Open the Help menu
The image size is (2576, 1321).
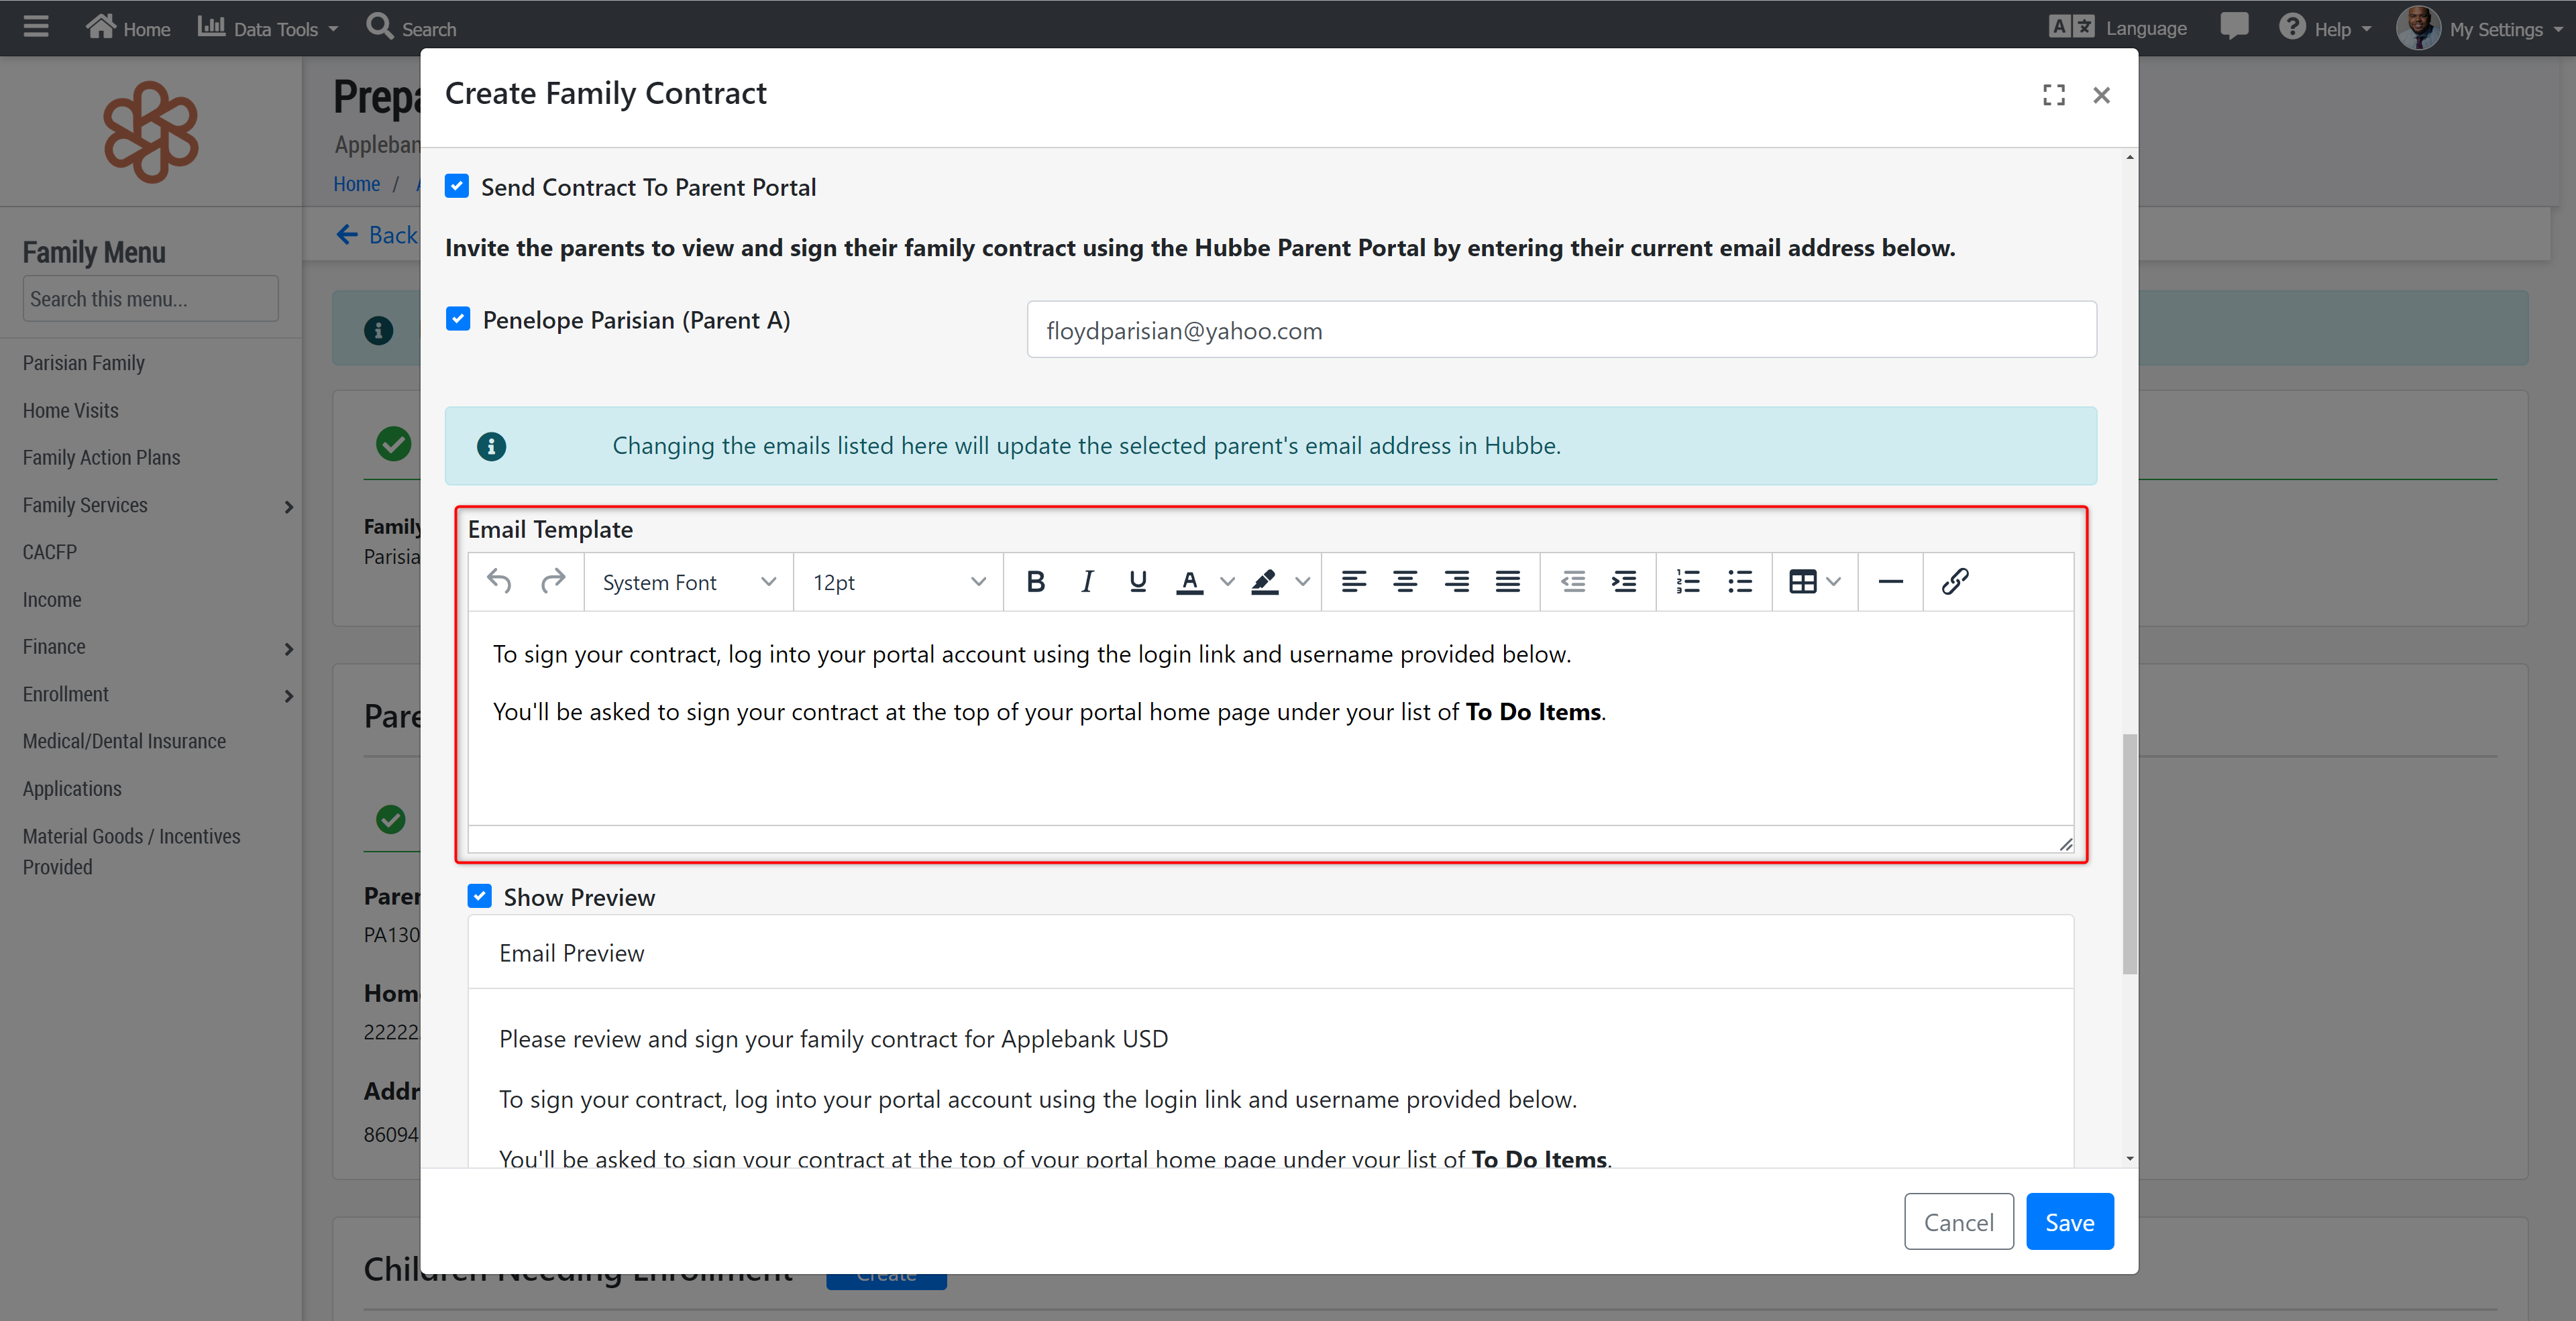pyautogui.click(x=2326, y=28)
